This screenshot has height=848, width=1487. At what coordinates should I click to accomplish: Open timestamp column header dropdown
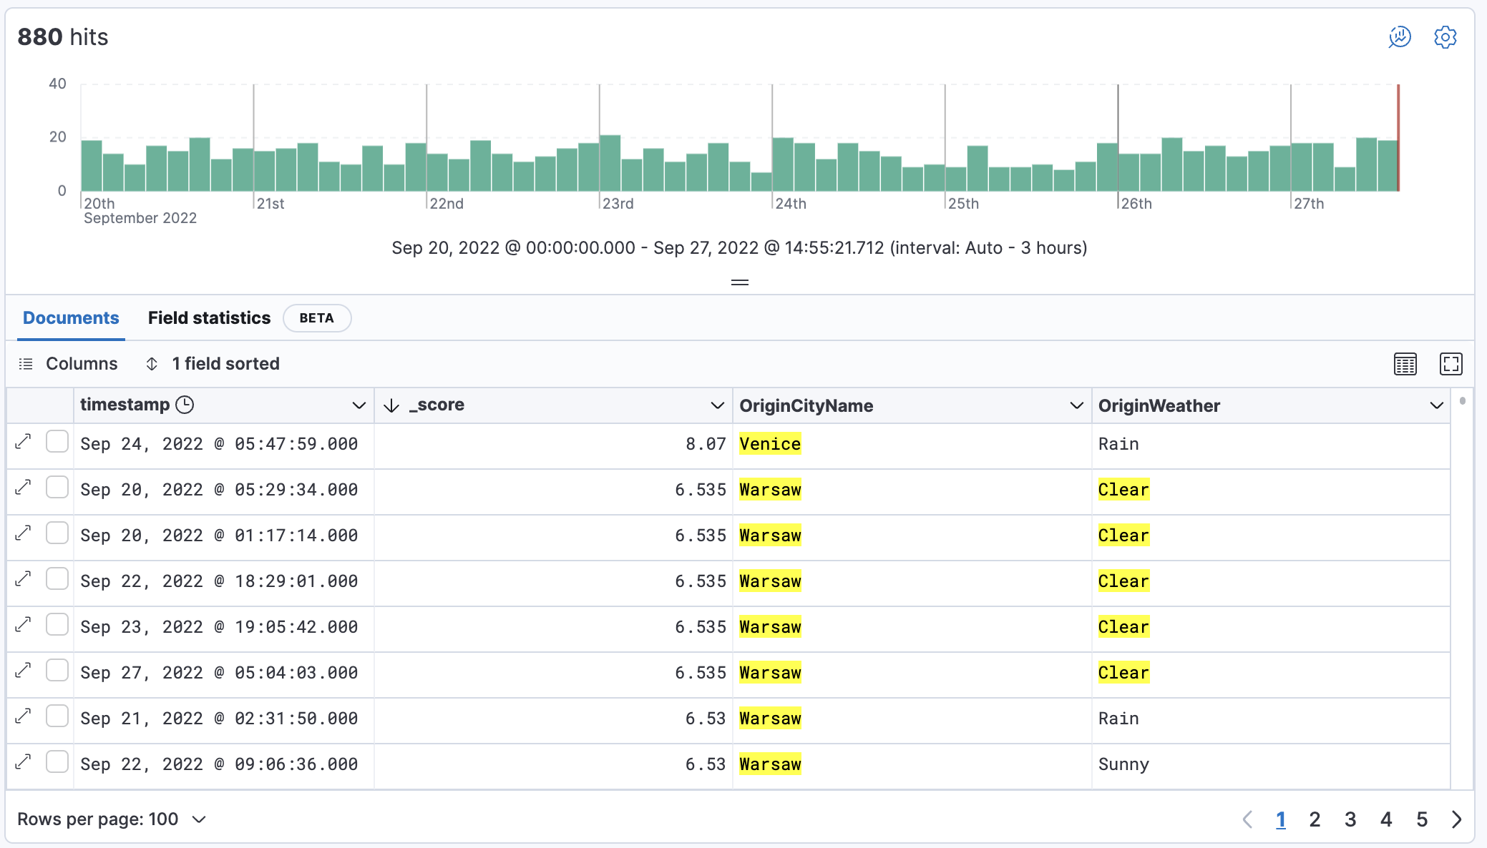(359, 405)
